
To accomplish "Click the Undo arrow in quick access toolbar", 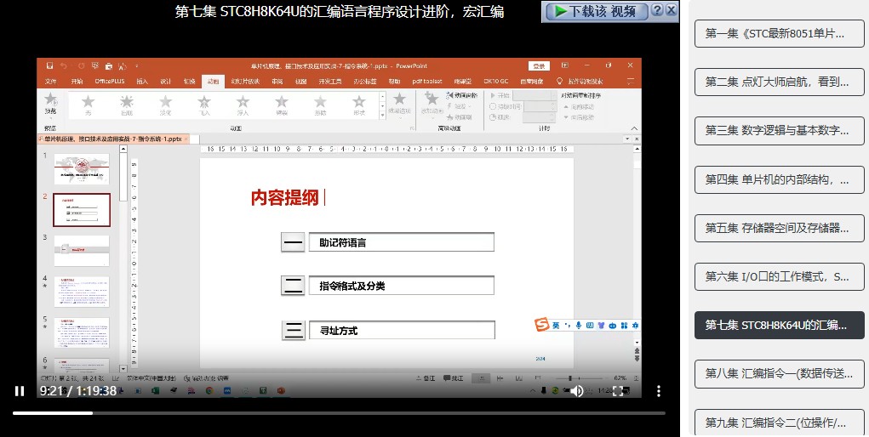I will 65,66.
